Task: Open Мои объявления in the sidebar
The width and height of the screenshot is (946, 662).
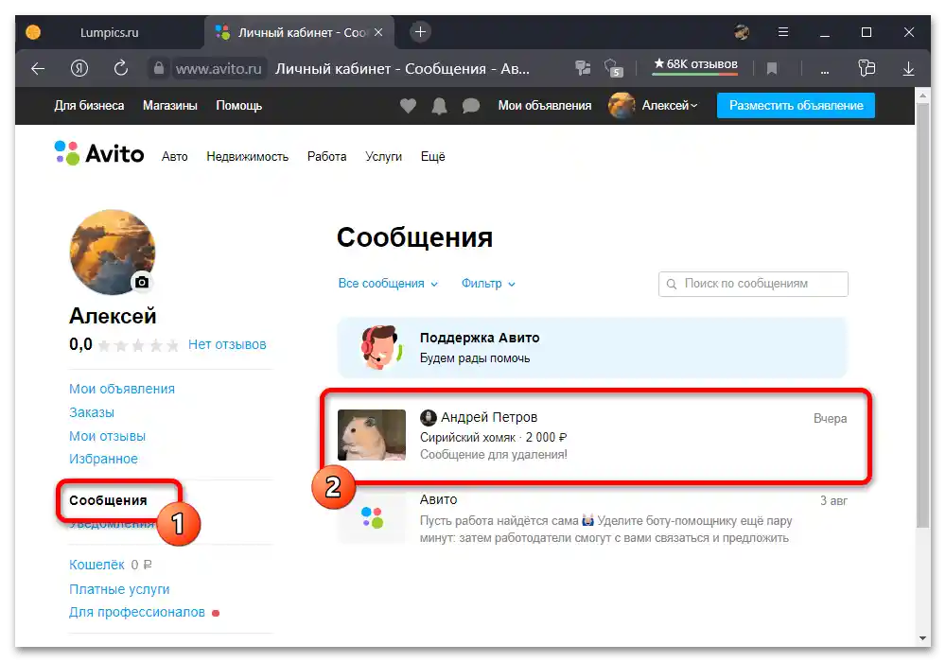Action: pyautogui.click(x=122, y=389)
